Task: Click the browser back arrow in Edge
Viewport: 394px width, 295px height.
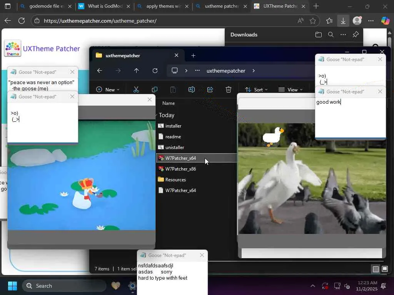Action: click(8, 21)
